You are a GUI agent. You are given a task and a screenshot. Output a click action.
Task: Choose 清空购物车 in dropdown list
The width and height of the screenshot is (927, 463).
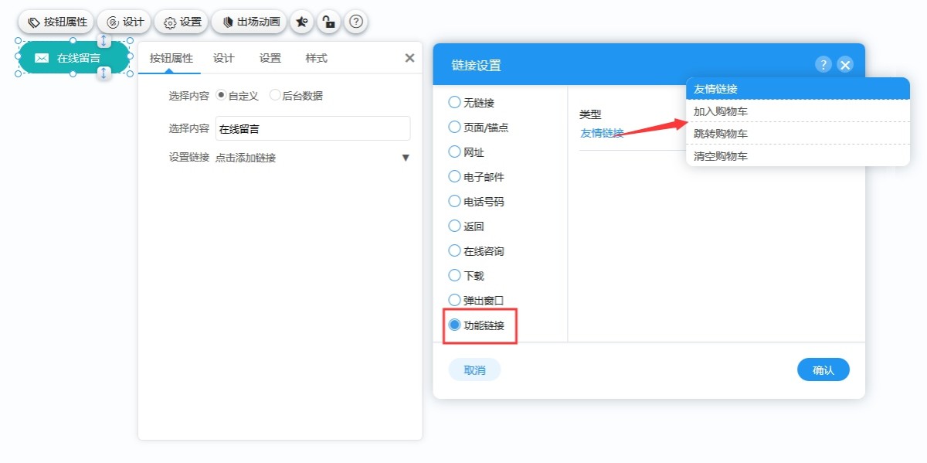pos(798,156)
